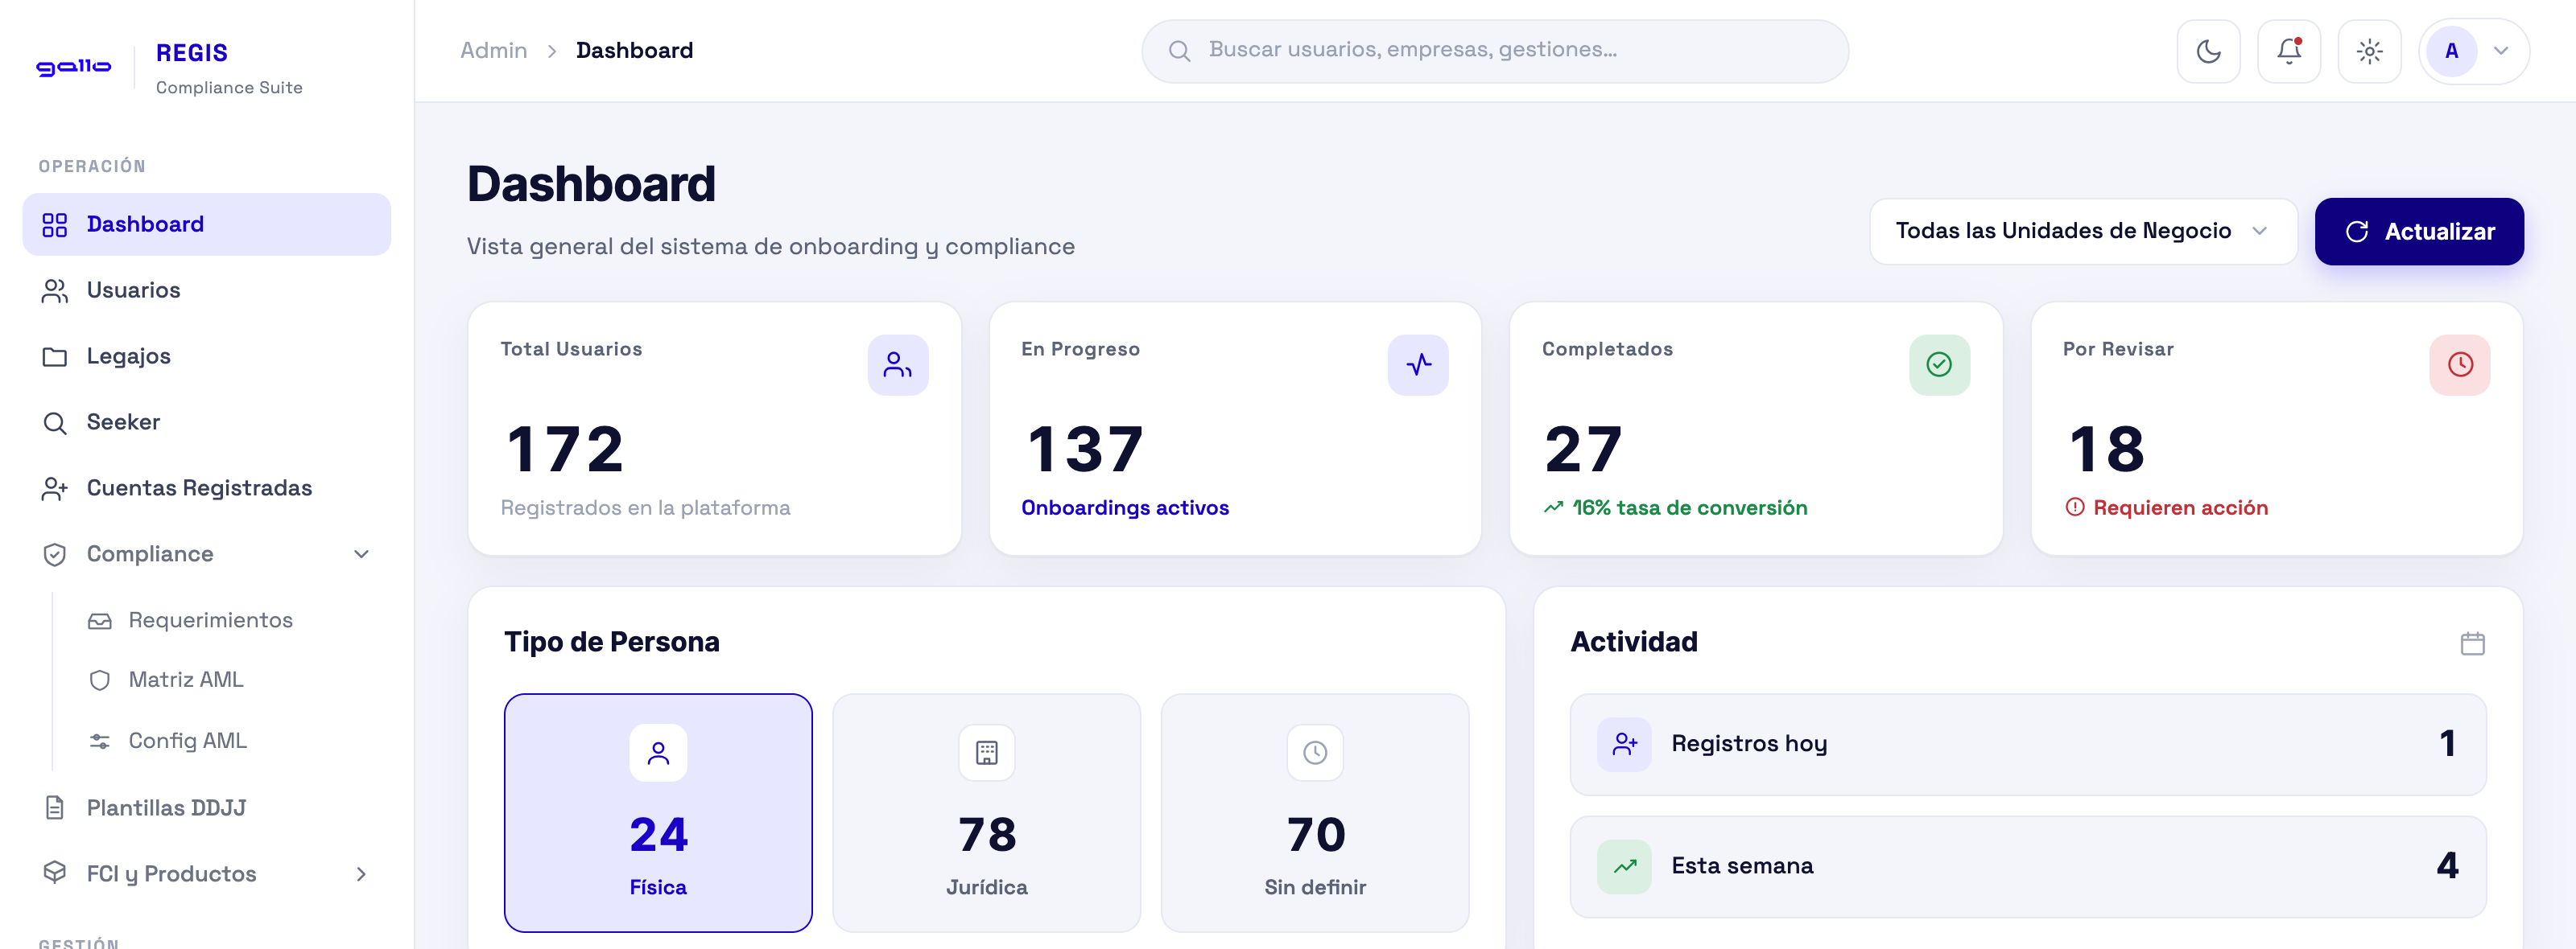Select the Física persona card
The height and width of the screenshot is (949, 2576).
tap(658, 813)
